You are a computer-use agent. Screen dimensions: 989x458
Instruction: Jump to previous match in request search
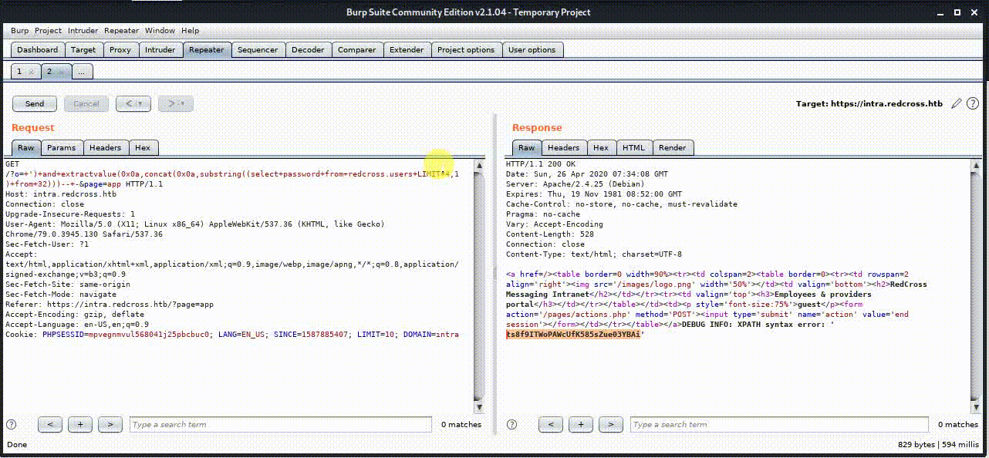click(50, 424)
